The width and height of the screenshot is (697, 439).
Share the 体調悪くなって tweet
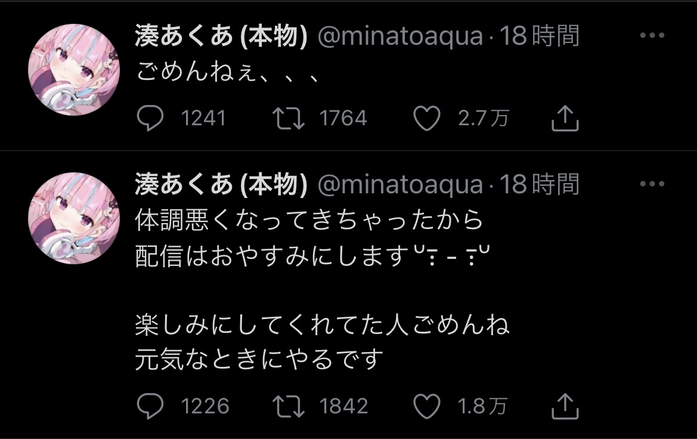coord(565,406)
